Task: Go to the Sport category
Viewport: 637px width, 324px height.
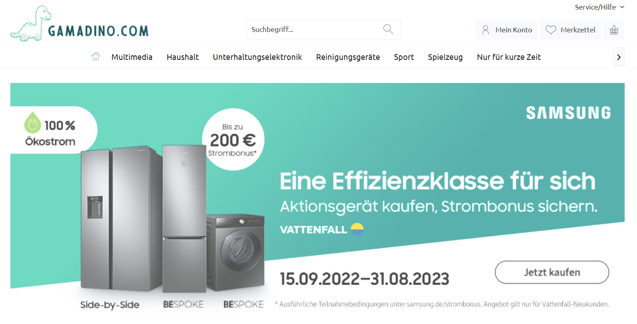Action: tap(404, 57)
